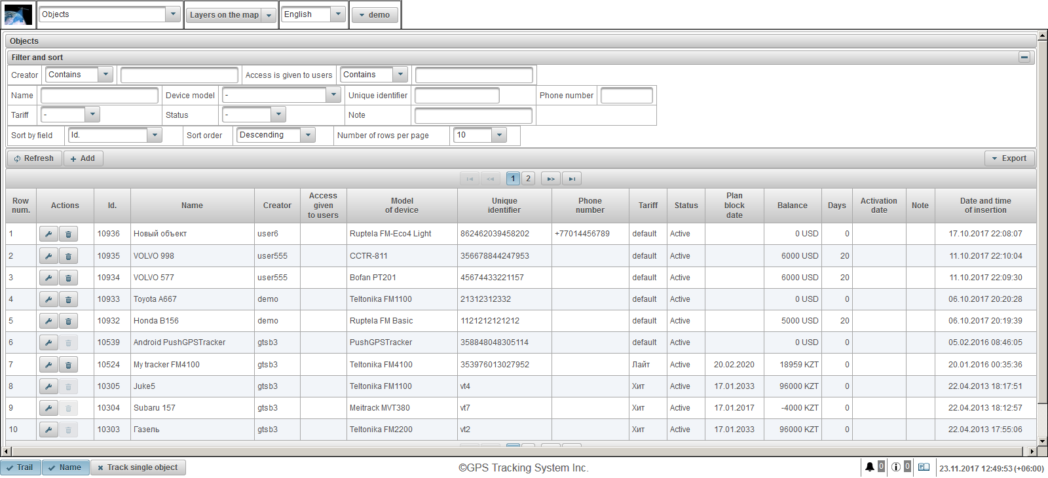Screen dimensions: 1048x478
Task: Open properties wrench for Honda B156
Action: pyautogui.click(x=48, y=321)
